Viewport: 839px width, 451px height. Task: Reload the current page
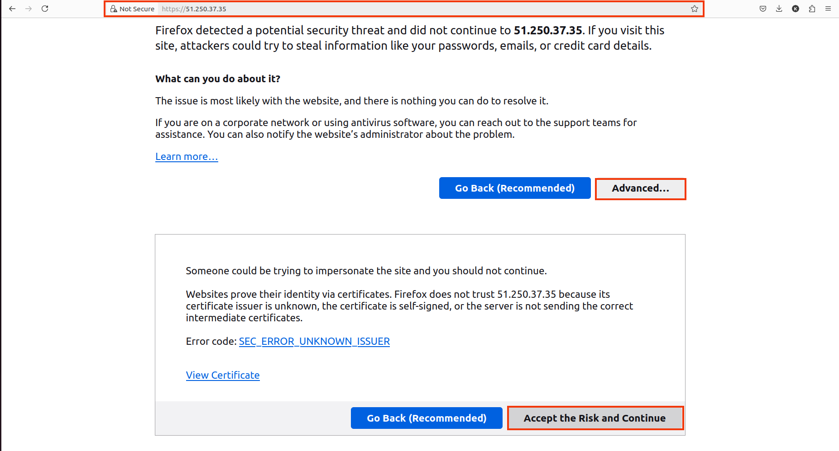pos(45,9)
